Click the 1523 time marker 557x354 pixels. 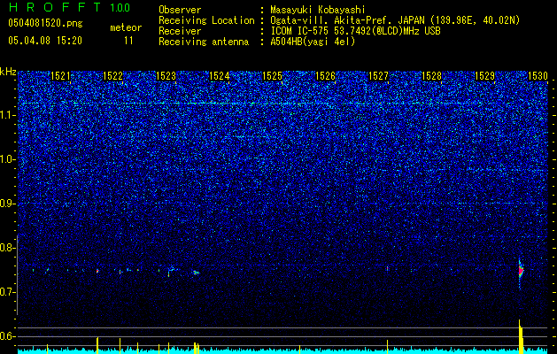tap(166, 76)
